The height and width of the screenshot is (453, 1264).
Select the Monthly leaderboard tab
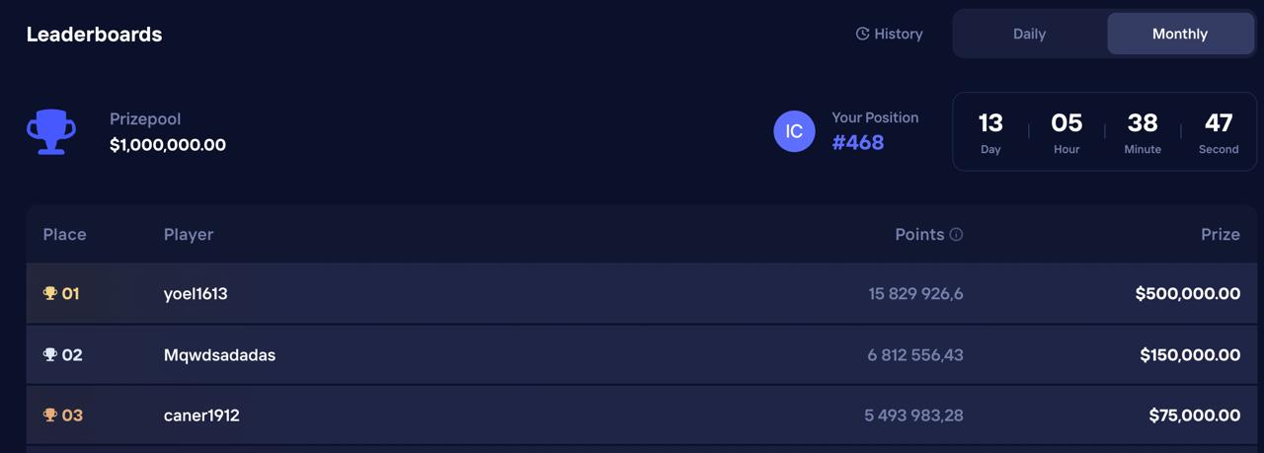point(1180,34)
